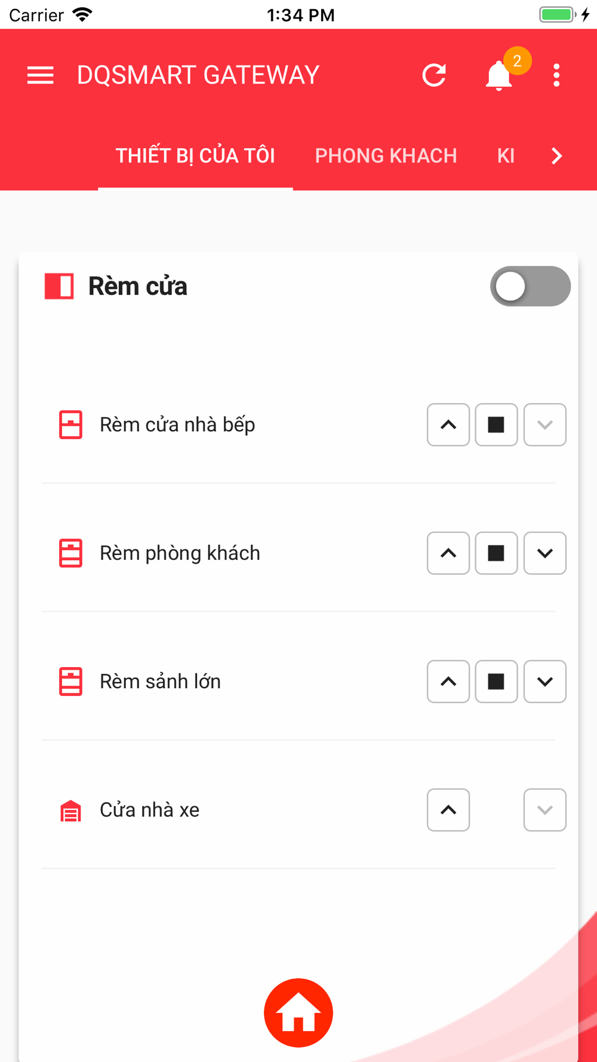Tap the red home button
Image resolution: width=597 pixels, height=1062 pixels.
point(298,1013)
